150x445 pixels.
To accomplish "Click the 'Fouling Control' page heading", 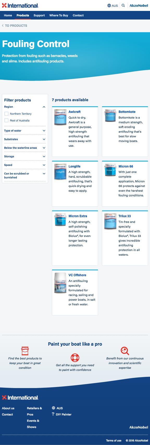I will pos(36,44).
